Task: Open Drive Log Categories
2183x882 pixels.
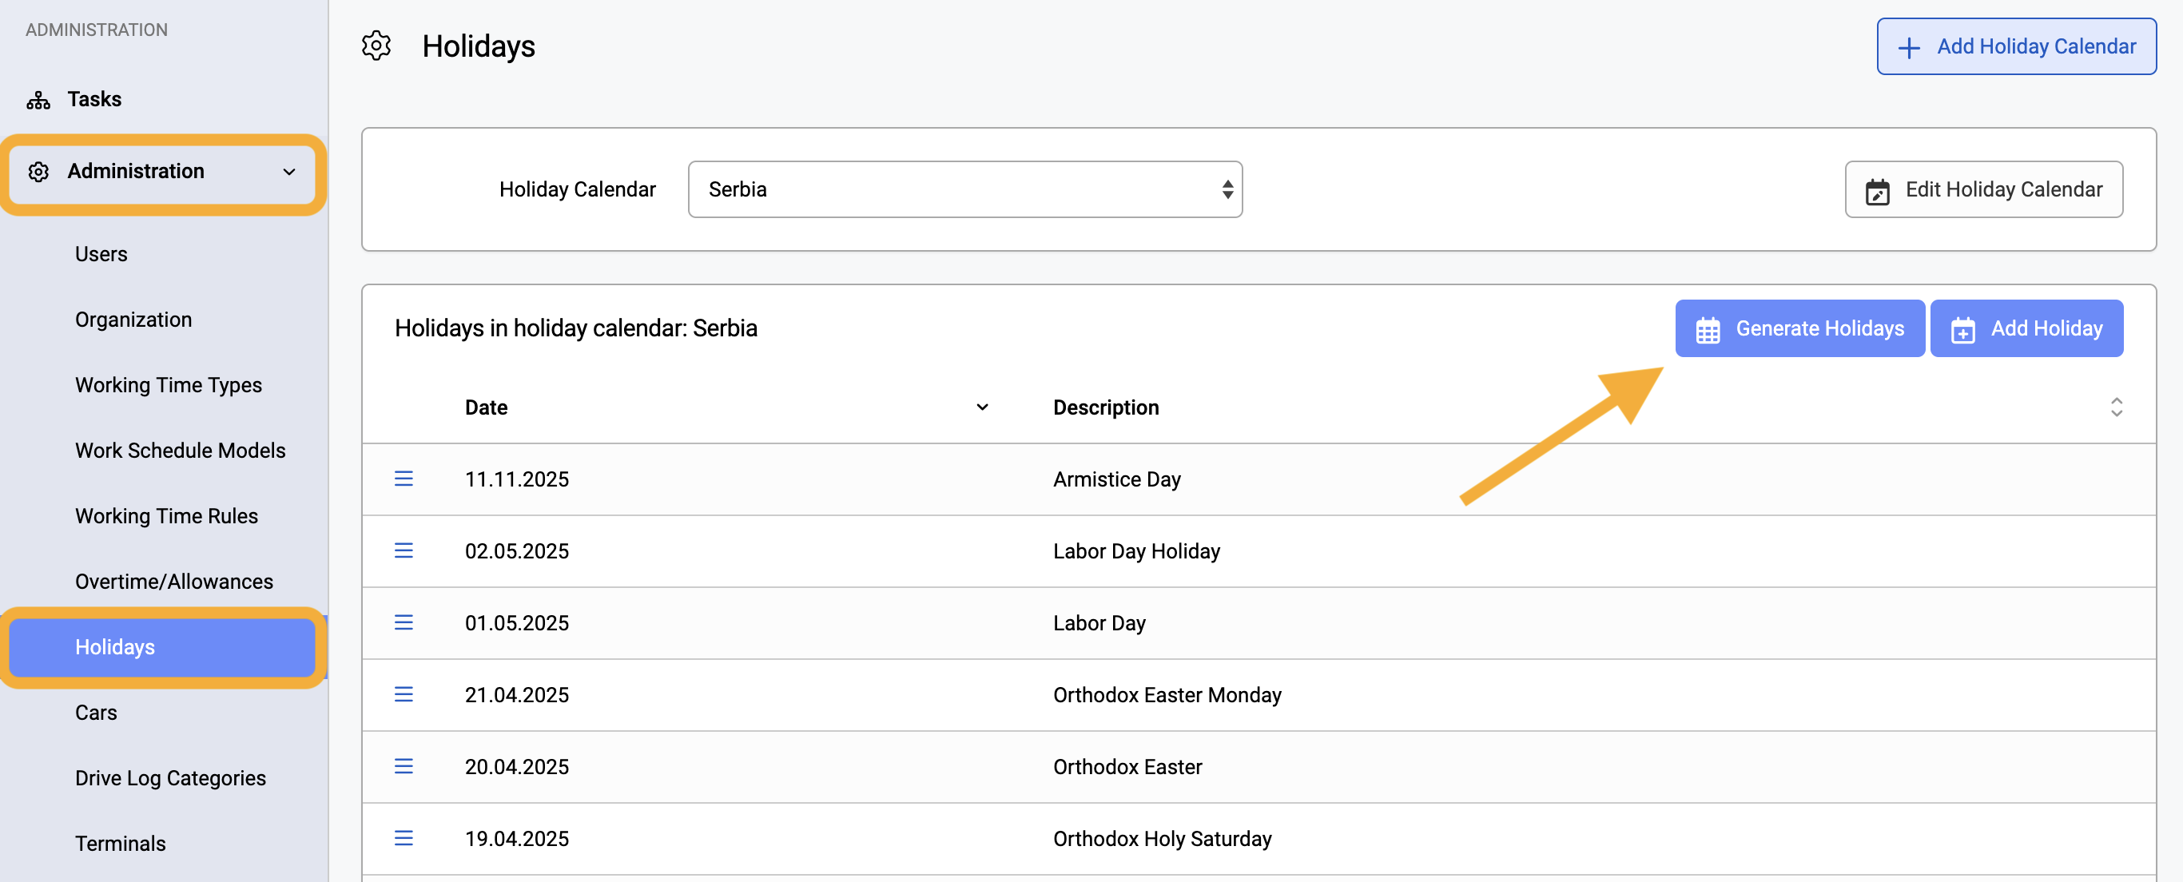Action: coord(170,778)
